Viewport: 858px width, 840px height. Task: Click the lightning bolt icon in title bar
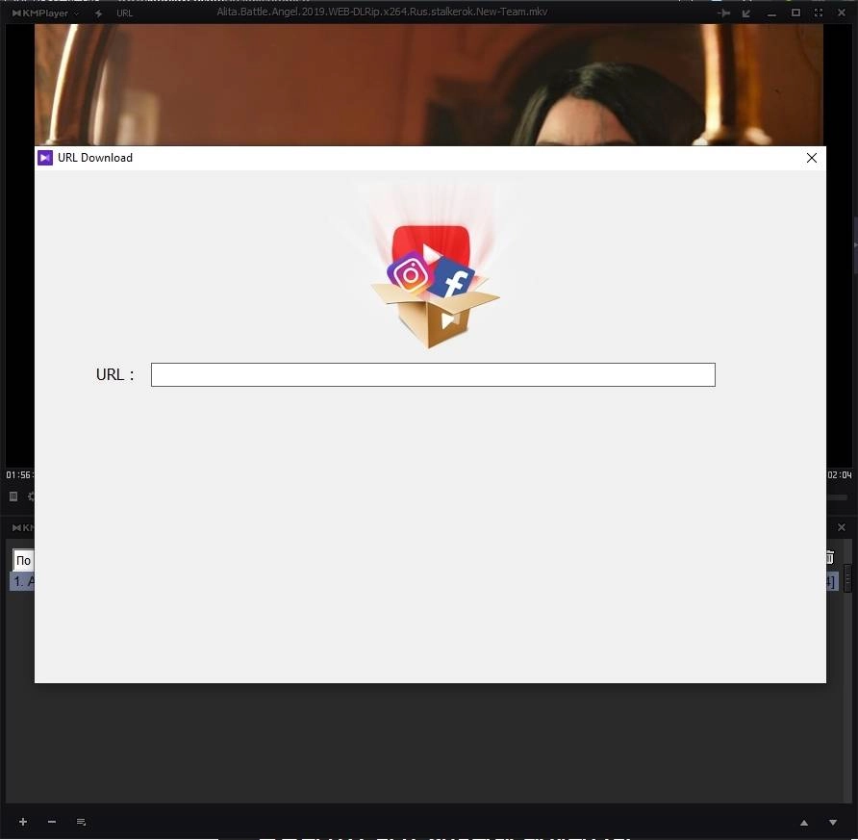98,13
